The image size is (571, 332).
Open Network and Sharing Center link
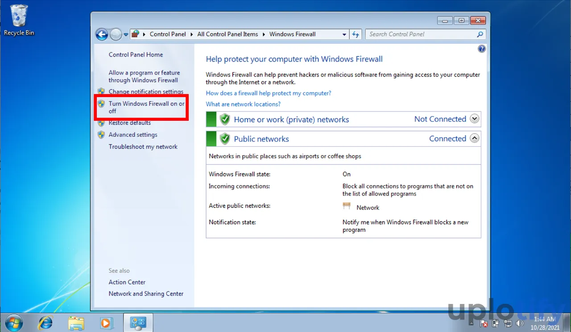(146, 294)
